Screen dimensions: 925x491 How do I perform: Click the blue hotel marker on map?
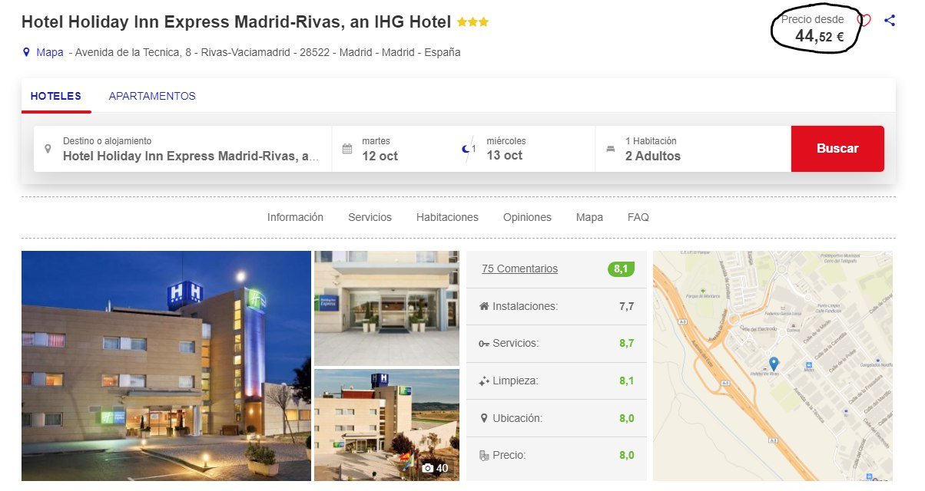point(774,363)
